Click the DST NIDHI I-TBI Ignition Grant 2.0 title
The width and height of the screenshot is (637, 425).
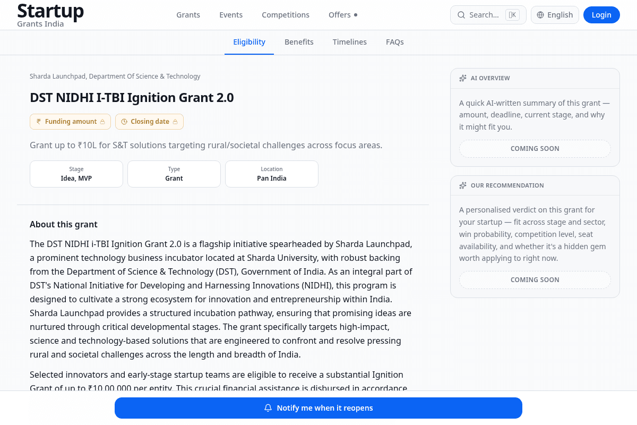click(x=132, y=98)
